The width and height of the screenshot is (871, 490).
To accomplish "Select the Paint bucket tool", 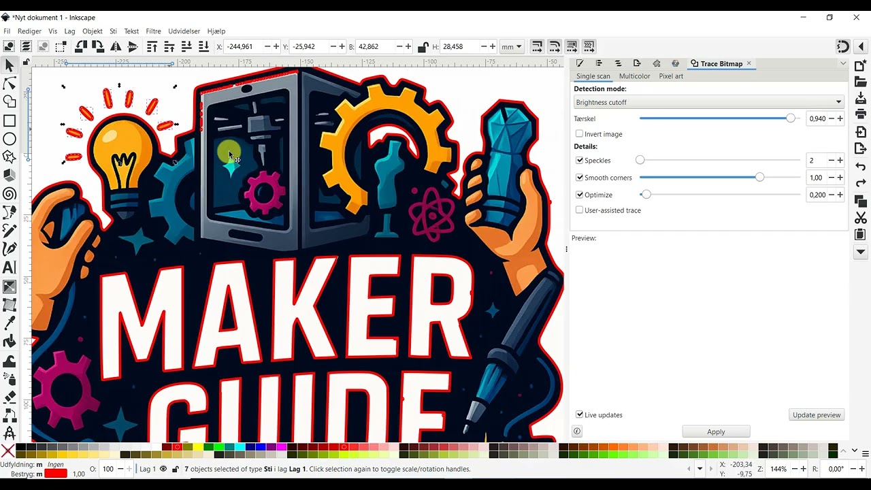I will (x=10, y=342).
